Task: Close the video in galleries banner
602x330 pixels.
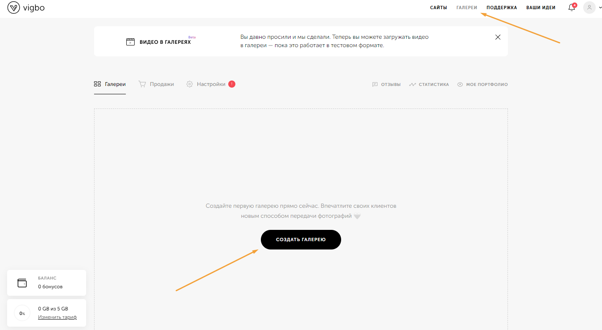Action: 497,37
